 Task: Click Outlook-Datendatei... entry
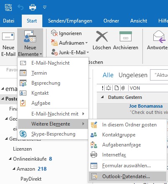coord(127,176)
